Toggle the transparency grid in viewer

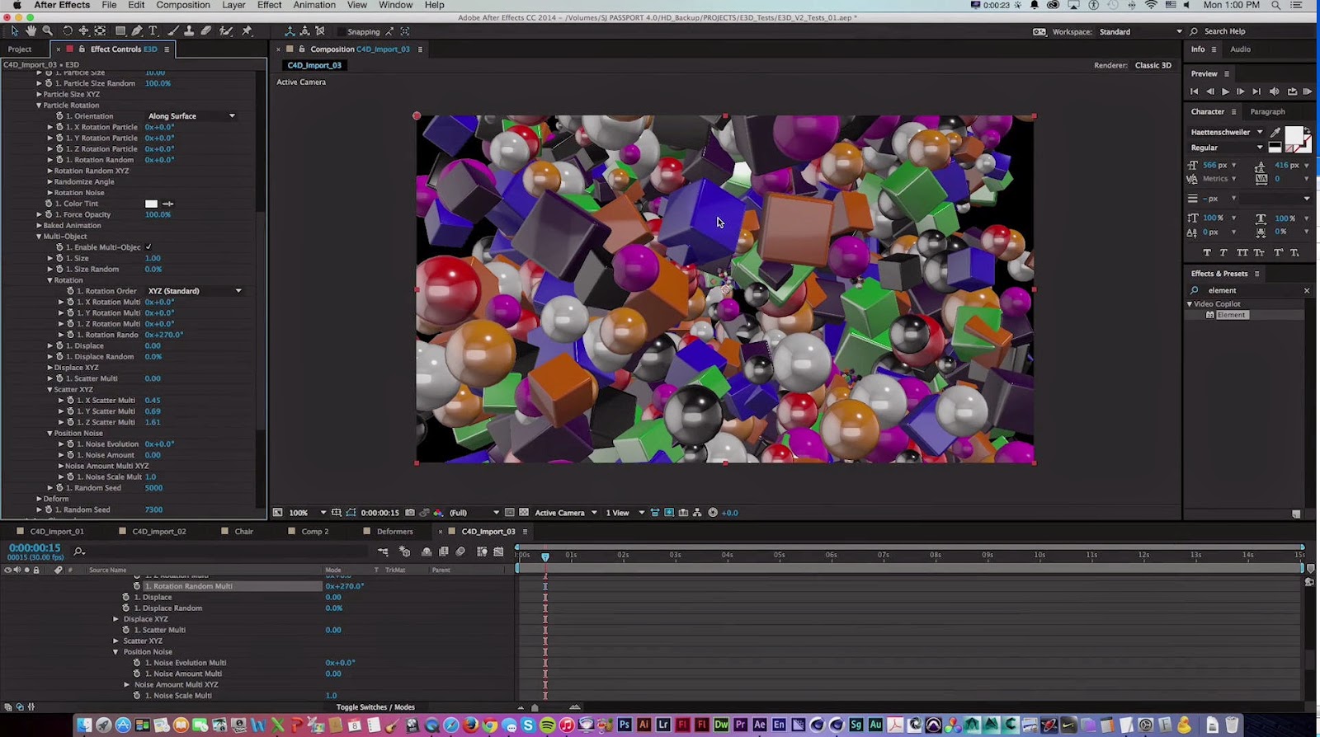click(x=523, y=513)
